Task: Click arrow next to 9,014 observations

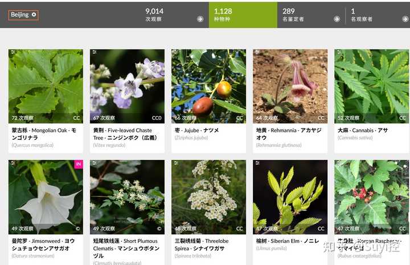Action: tap(200, 19)
